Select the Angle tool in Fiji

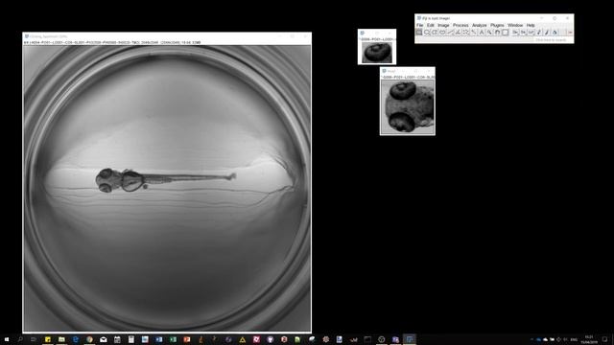(458, 33)
